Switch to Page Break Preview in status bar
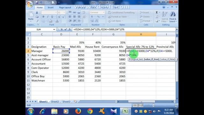 (142, 105)
